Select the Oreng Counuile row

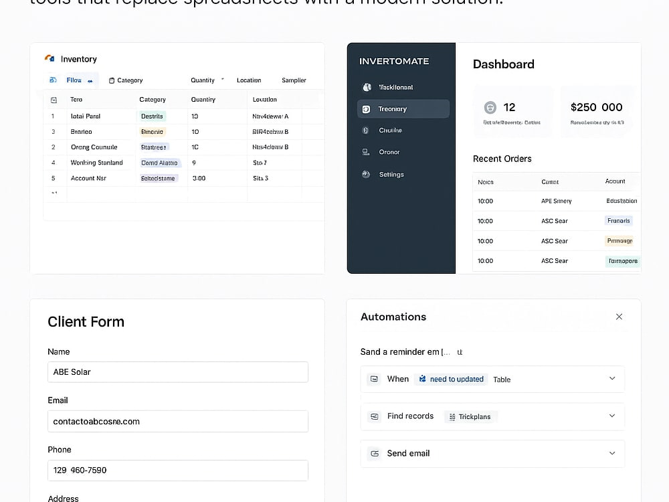tap(183, 147)
